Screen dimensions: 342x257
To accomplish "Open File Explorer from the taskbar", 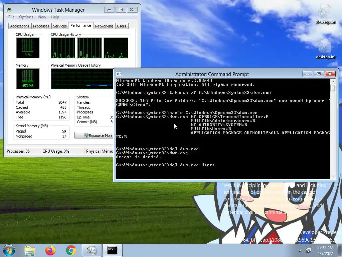I will click(30, 250).
